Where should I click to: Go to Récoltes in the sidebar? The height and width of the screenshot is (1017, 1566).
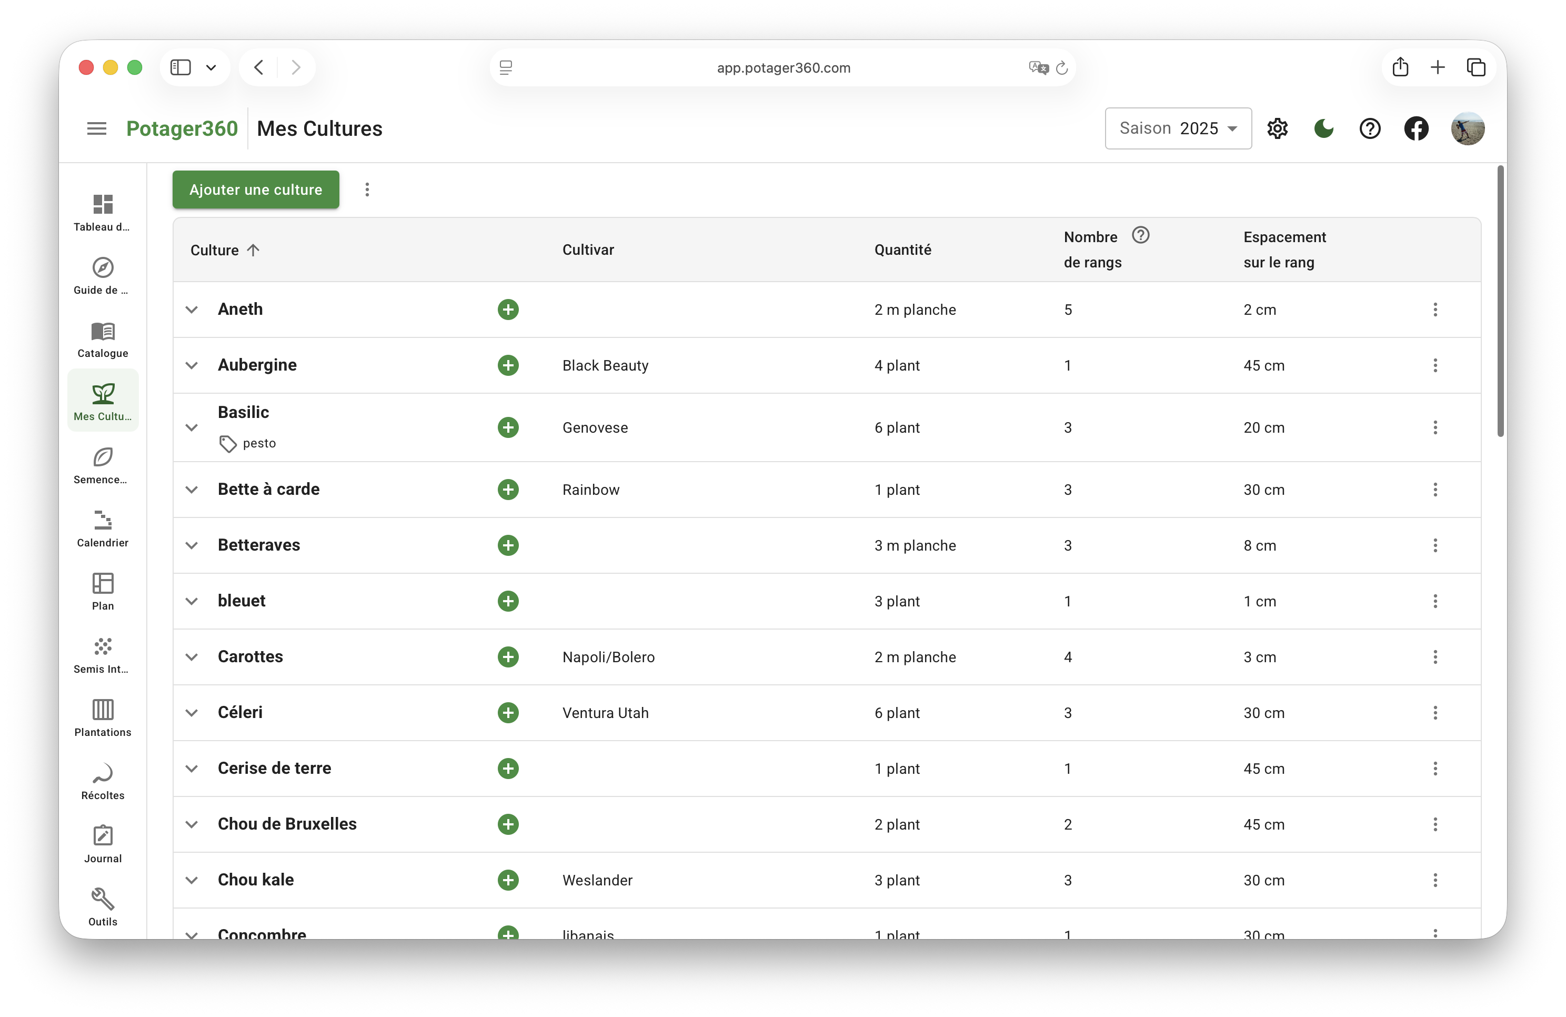(x=103, y=781)
